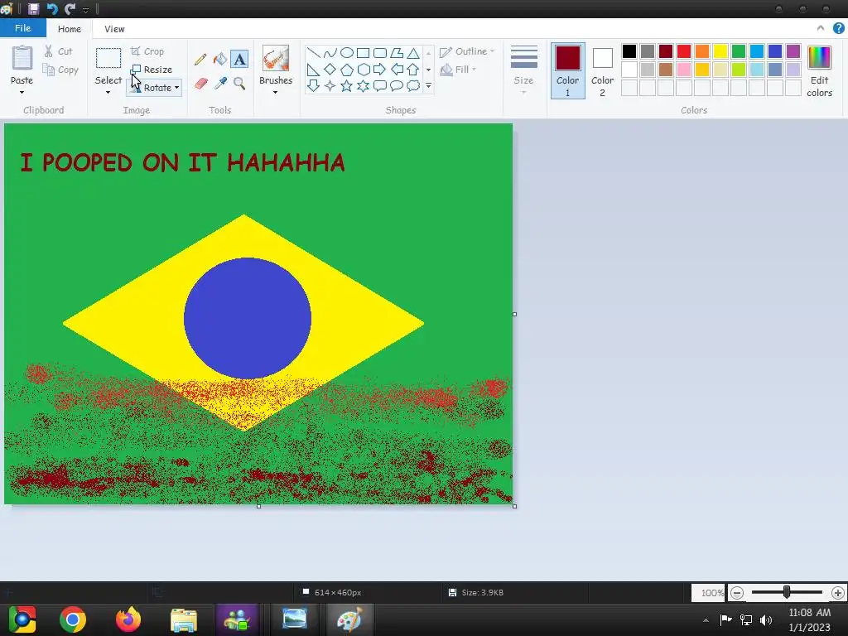Select the Magnifier tool

[239, 84]
